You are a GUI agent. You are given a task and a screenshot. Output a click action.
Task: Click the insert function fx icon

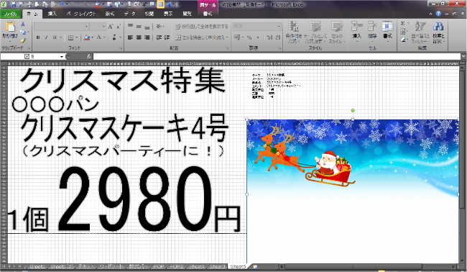pyautogui.click(x=89, y=56)
